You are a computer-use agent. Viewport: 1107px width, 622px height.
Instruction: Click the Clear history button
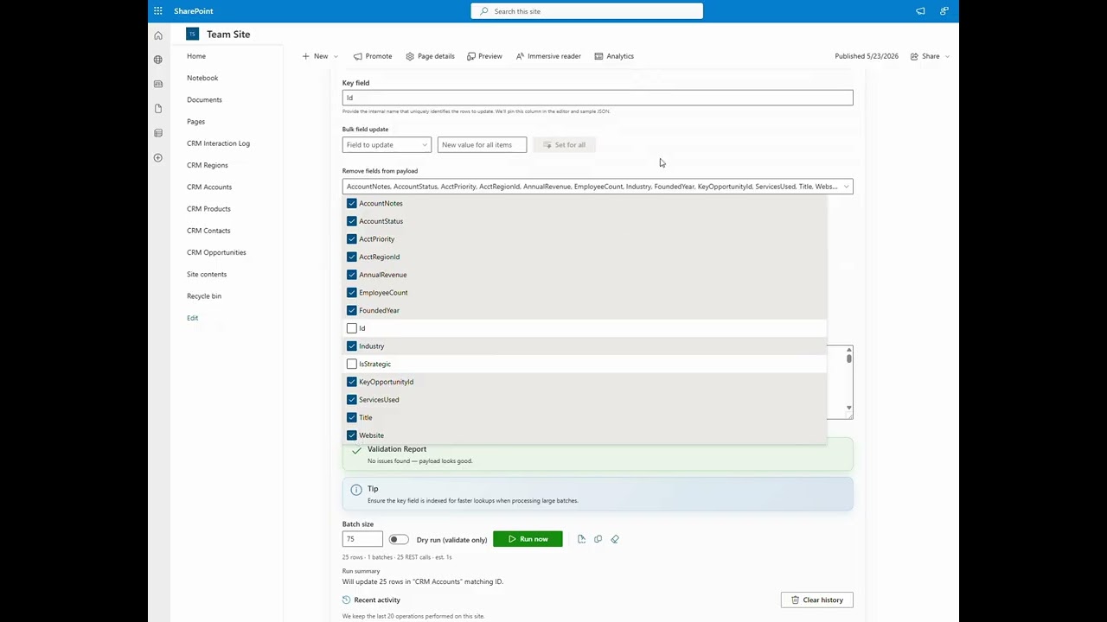coord(817,600)
